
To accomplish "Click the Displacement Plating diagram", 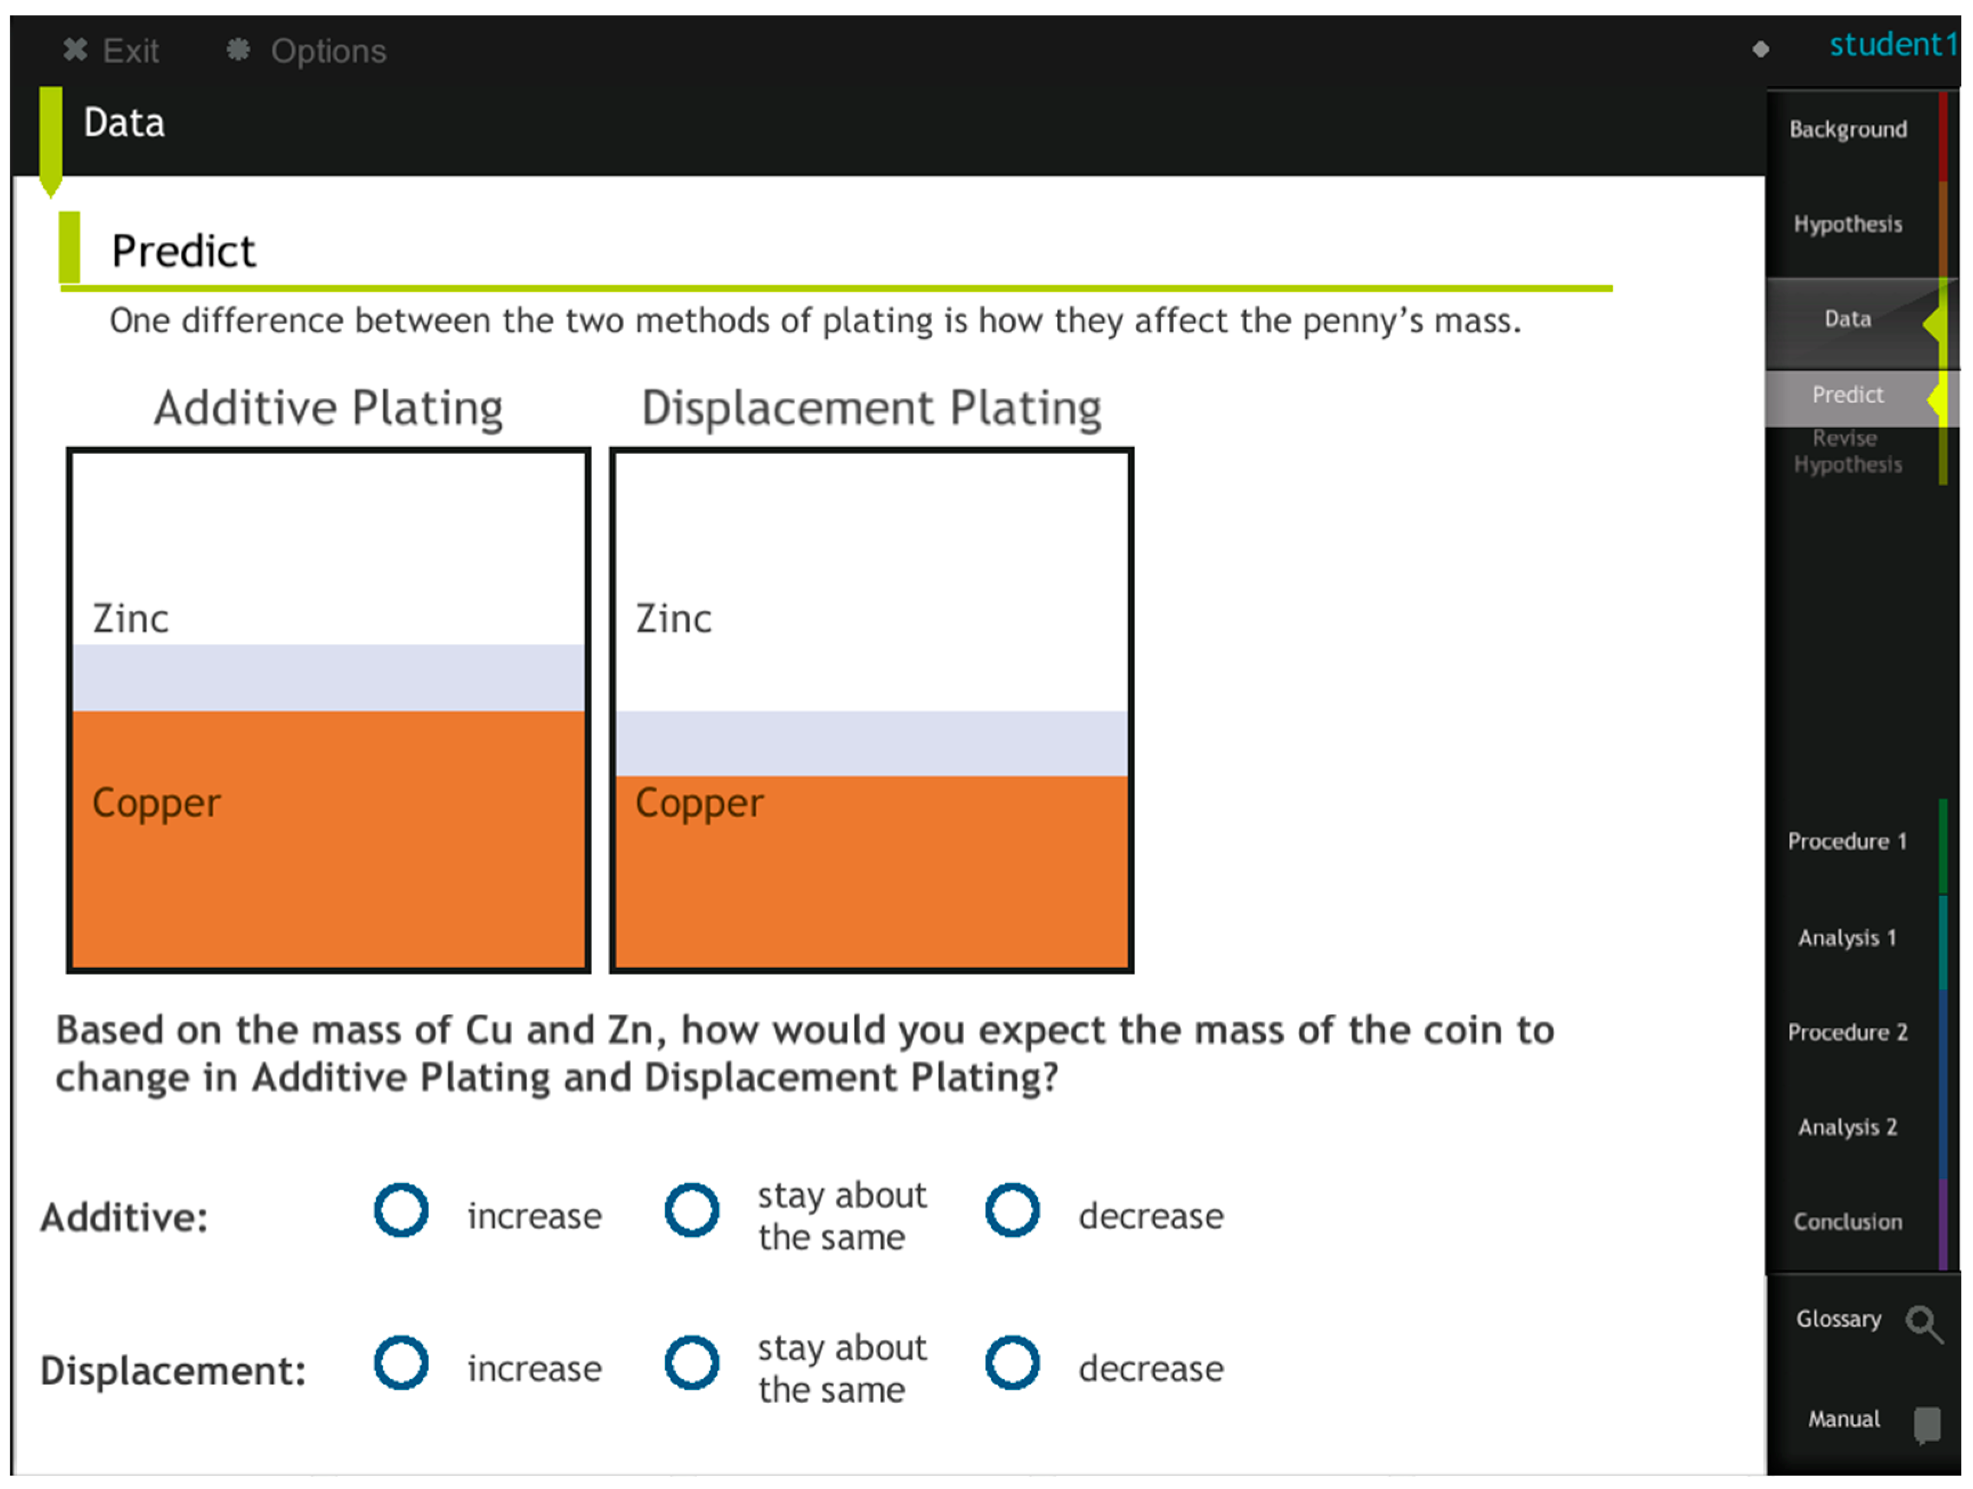I will click(x=872, y=710).
